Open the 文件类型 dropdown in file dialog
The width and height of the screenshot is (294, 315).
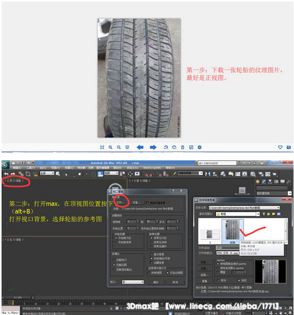click(x=228, y=253)
